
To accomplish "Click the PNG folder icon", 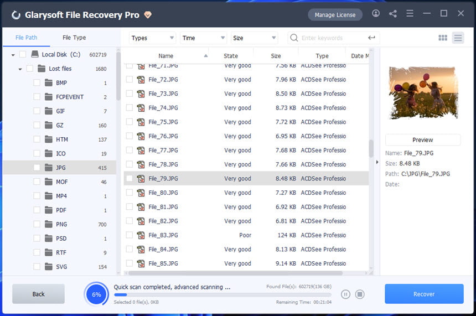I will pos(49,224).
